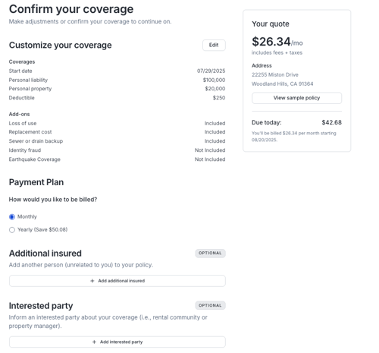
Task: Click the Deductible $250 value
Action: [219, 98]
